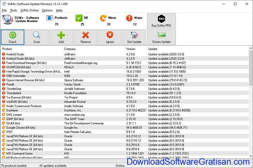The width and height of the screenshot is (253, 168).
Task: Click the red X Remove button
Action: 86,37
